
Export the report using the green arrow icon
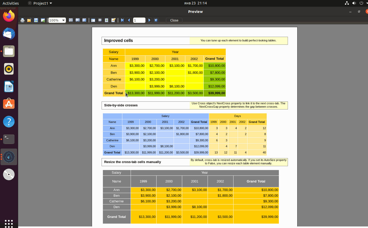(43, 20)
